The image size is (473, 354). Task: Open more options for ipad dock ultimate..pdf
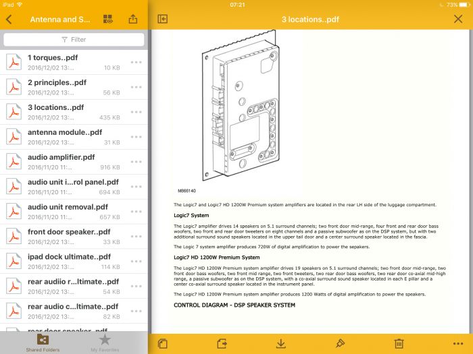[x=136, y=262]
